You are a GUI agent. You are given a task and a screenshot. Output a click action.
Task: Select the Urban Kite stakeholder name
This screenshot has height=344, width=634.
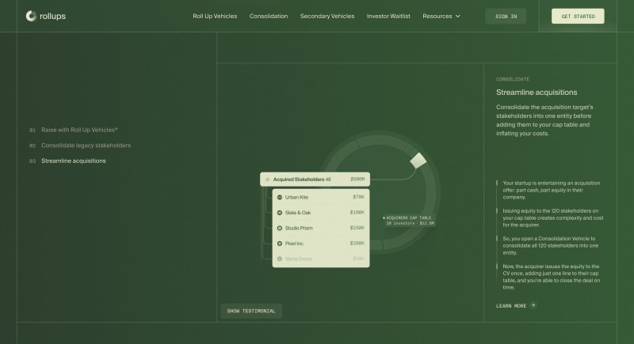[296, 197]
